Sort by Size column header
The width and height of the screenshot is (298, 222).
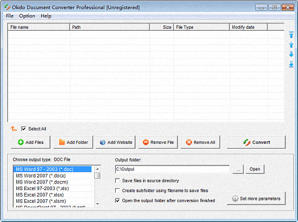162,27
